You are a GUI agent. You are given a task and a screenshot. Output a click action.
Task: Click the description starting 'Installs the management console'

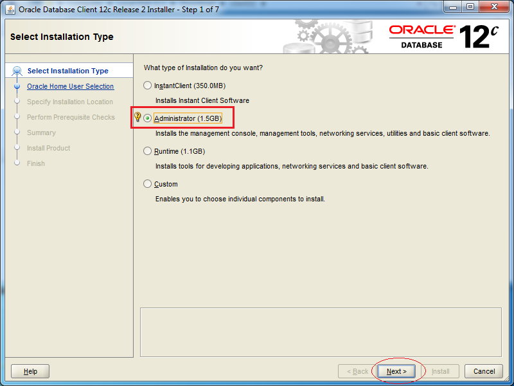pyautogui.click(x=323, y=134)
